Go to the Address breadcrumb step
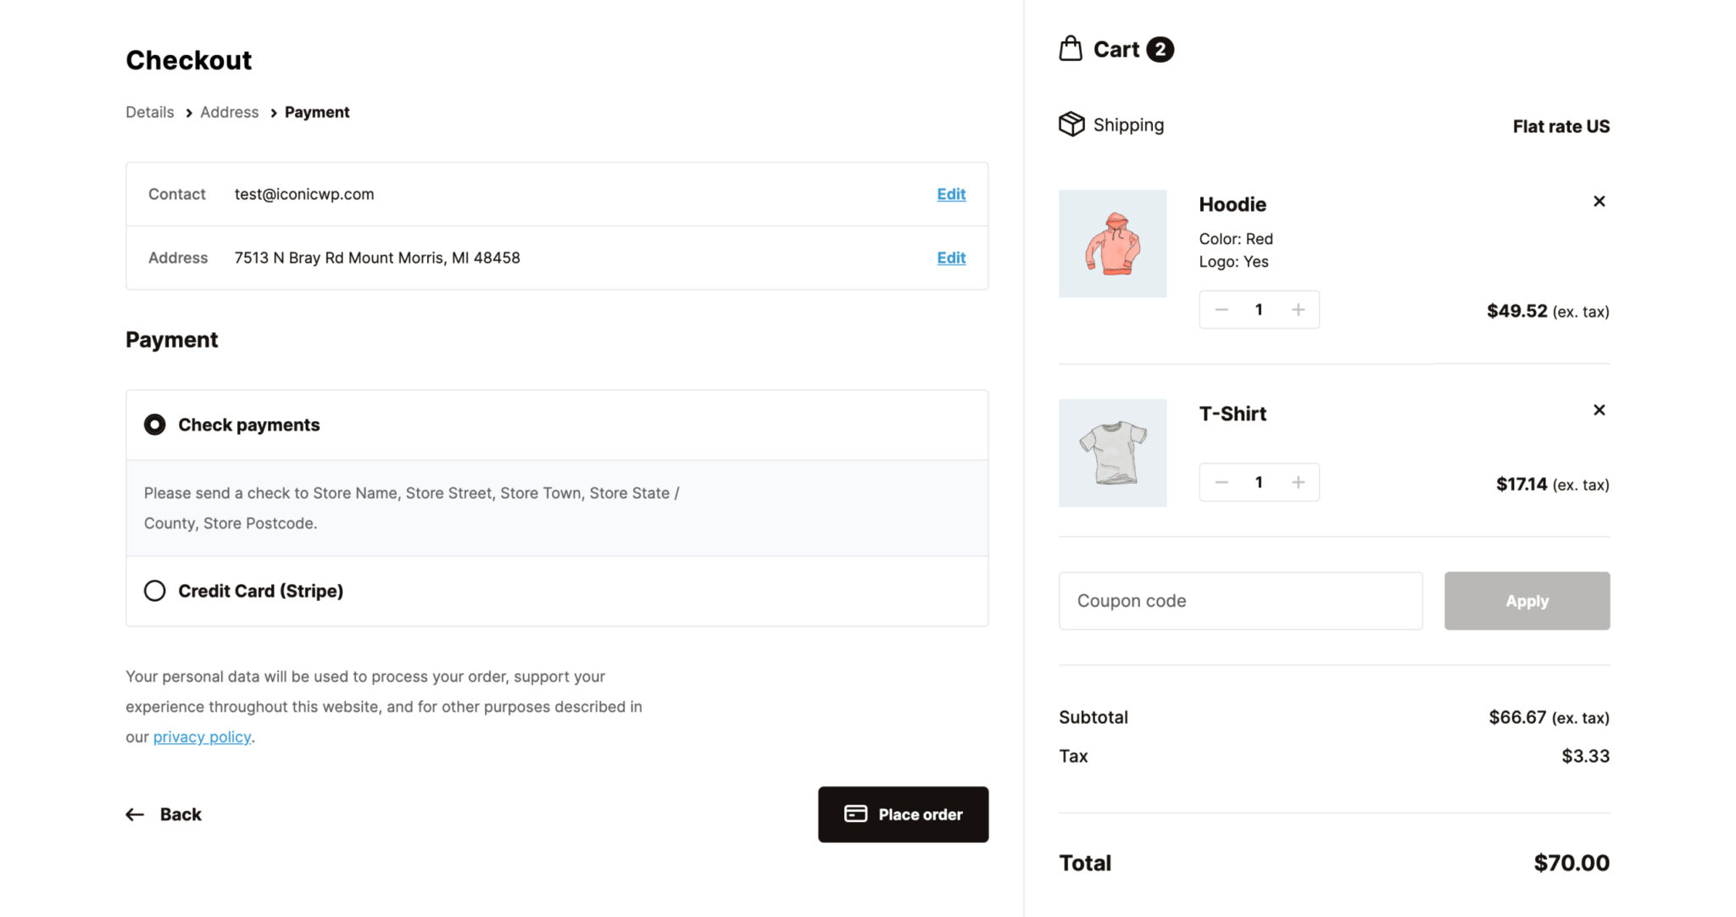The width and height of the screenshot is (1736, 917). (x=229, y=112)
